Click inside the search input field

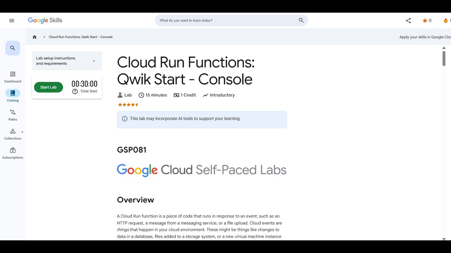pos(225,20)
